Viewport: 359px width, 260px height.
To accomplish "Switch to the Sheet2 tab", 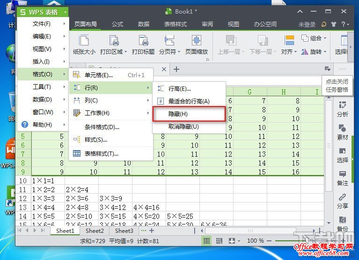I will tap(95, 231).
